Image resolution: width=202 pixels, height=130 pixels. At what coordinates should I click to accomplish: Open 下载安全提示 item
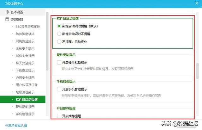[25, 70]
